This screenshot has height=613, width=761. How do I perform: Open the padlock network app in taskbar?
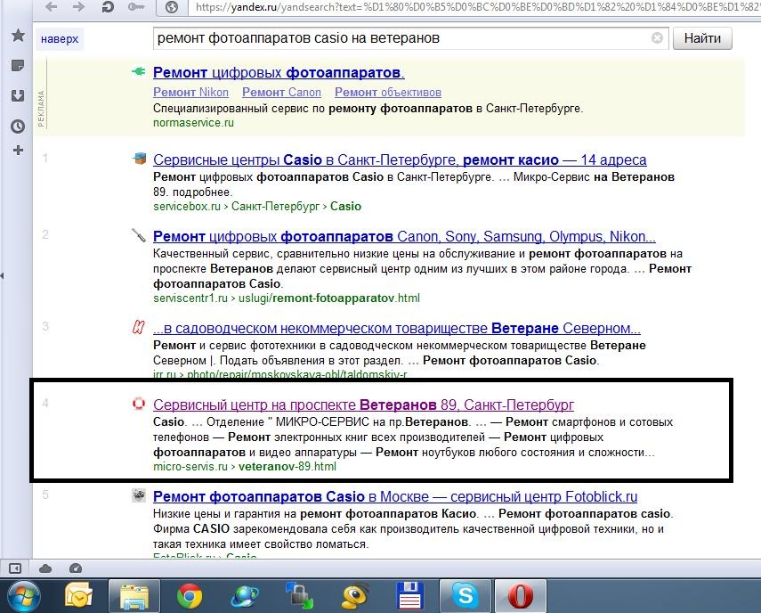click(x=300, y=596)
